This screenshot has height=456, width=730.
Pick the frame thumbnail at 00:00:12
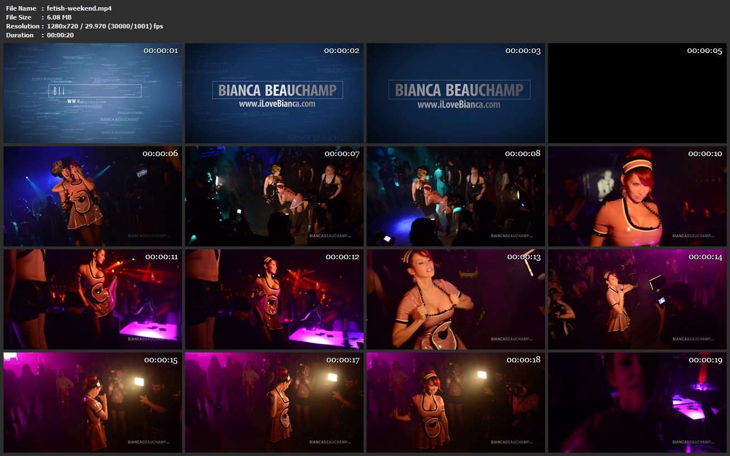coord(274,300)
